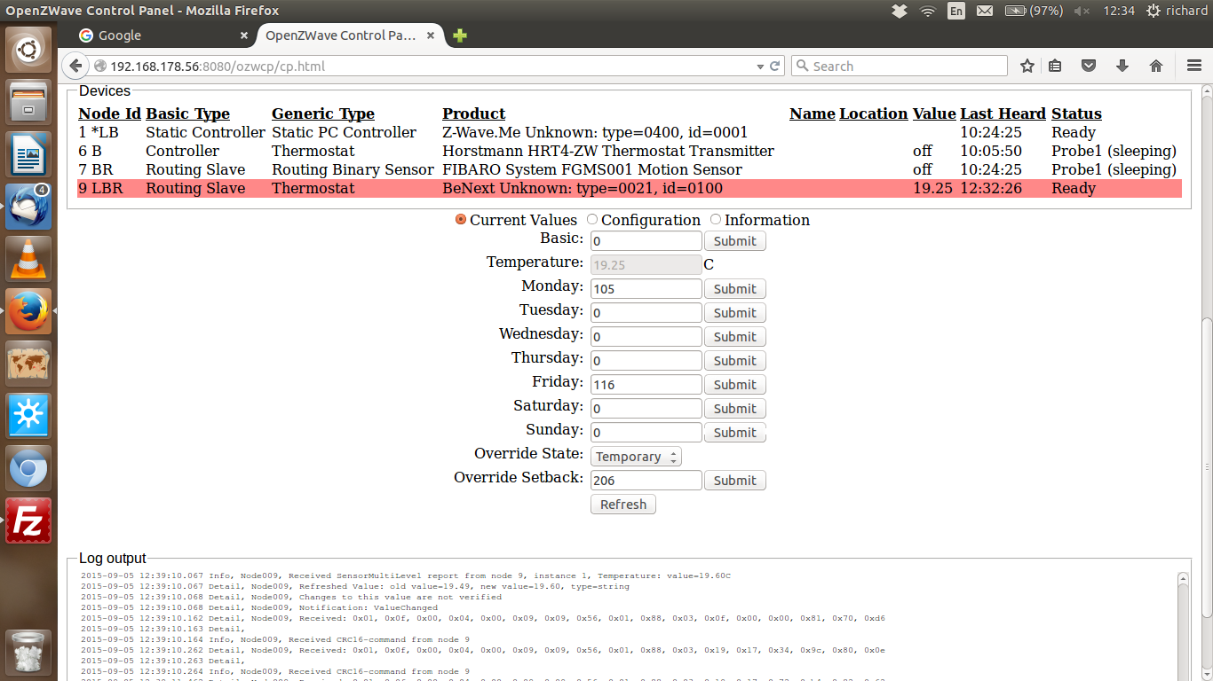Submit the Sunday value
This screenshot has width=1213, height=681.
pyautogui.click(x=734, y=433)
